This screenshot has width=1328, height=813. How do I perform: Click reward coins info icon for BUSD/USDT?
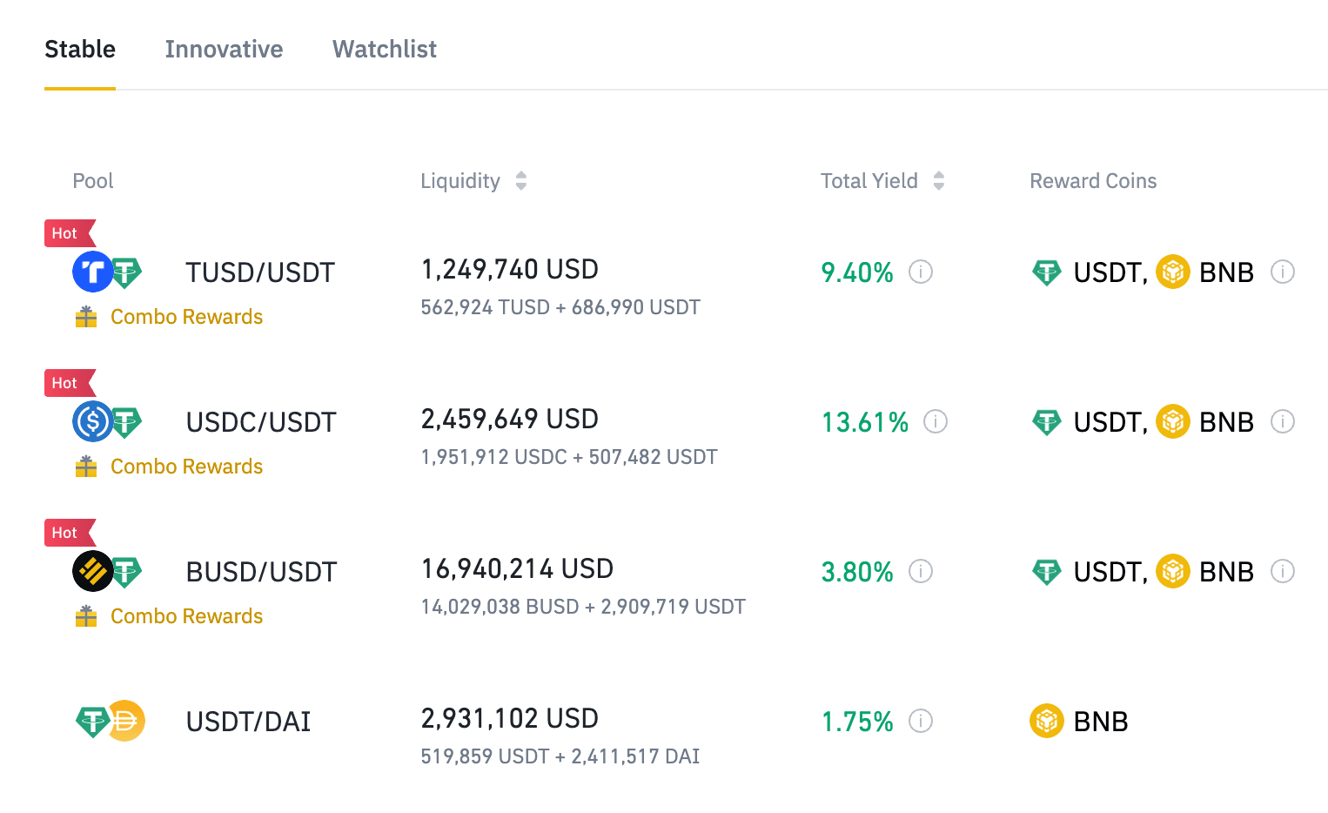1282,571
